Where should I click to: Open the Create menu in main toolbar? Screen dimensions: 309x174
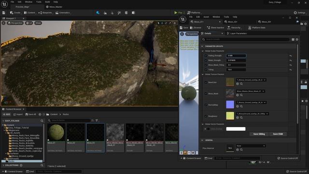click(15, 13)
